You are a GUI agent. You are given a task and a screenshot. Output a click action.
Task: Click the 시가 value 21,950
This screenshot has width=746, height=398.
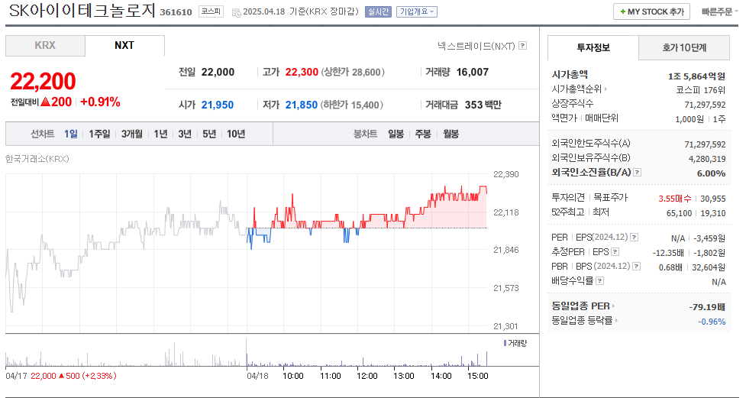[218, 105]
